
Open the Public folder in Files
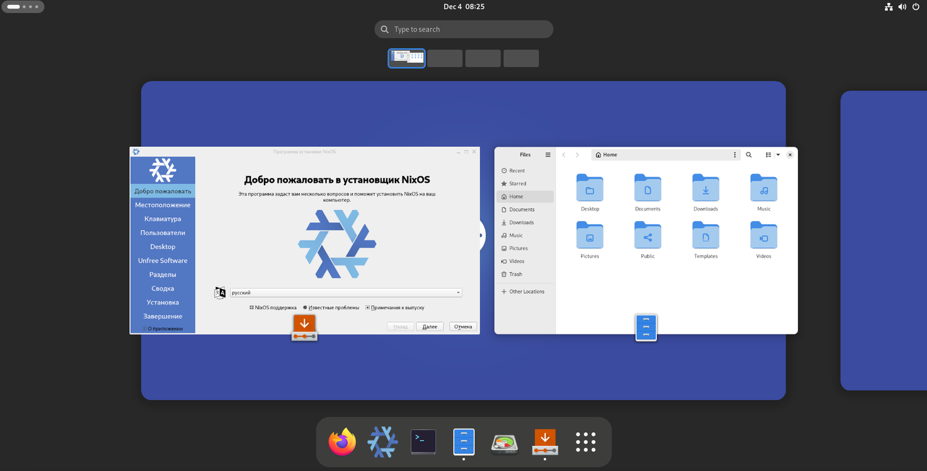pos(648,240)
